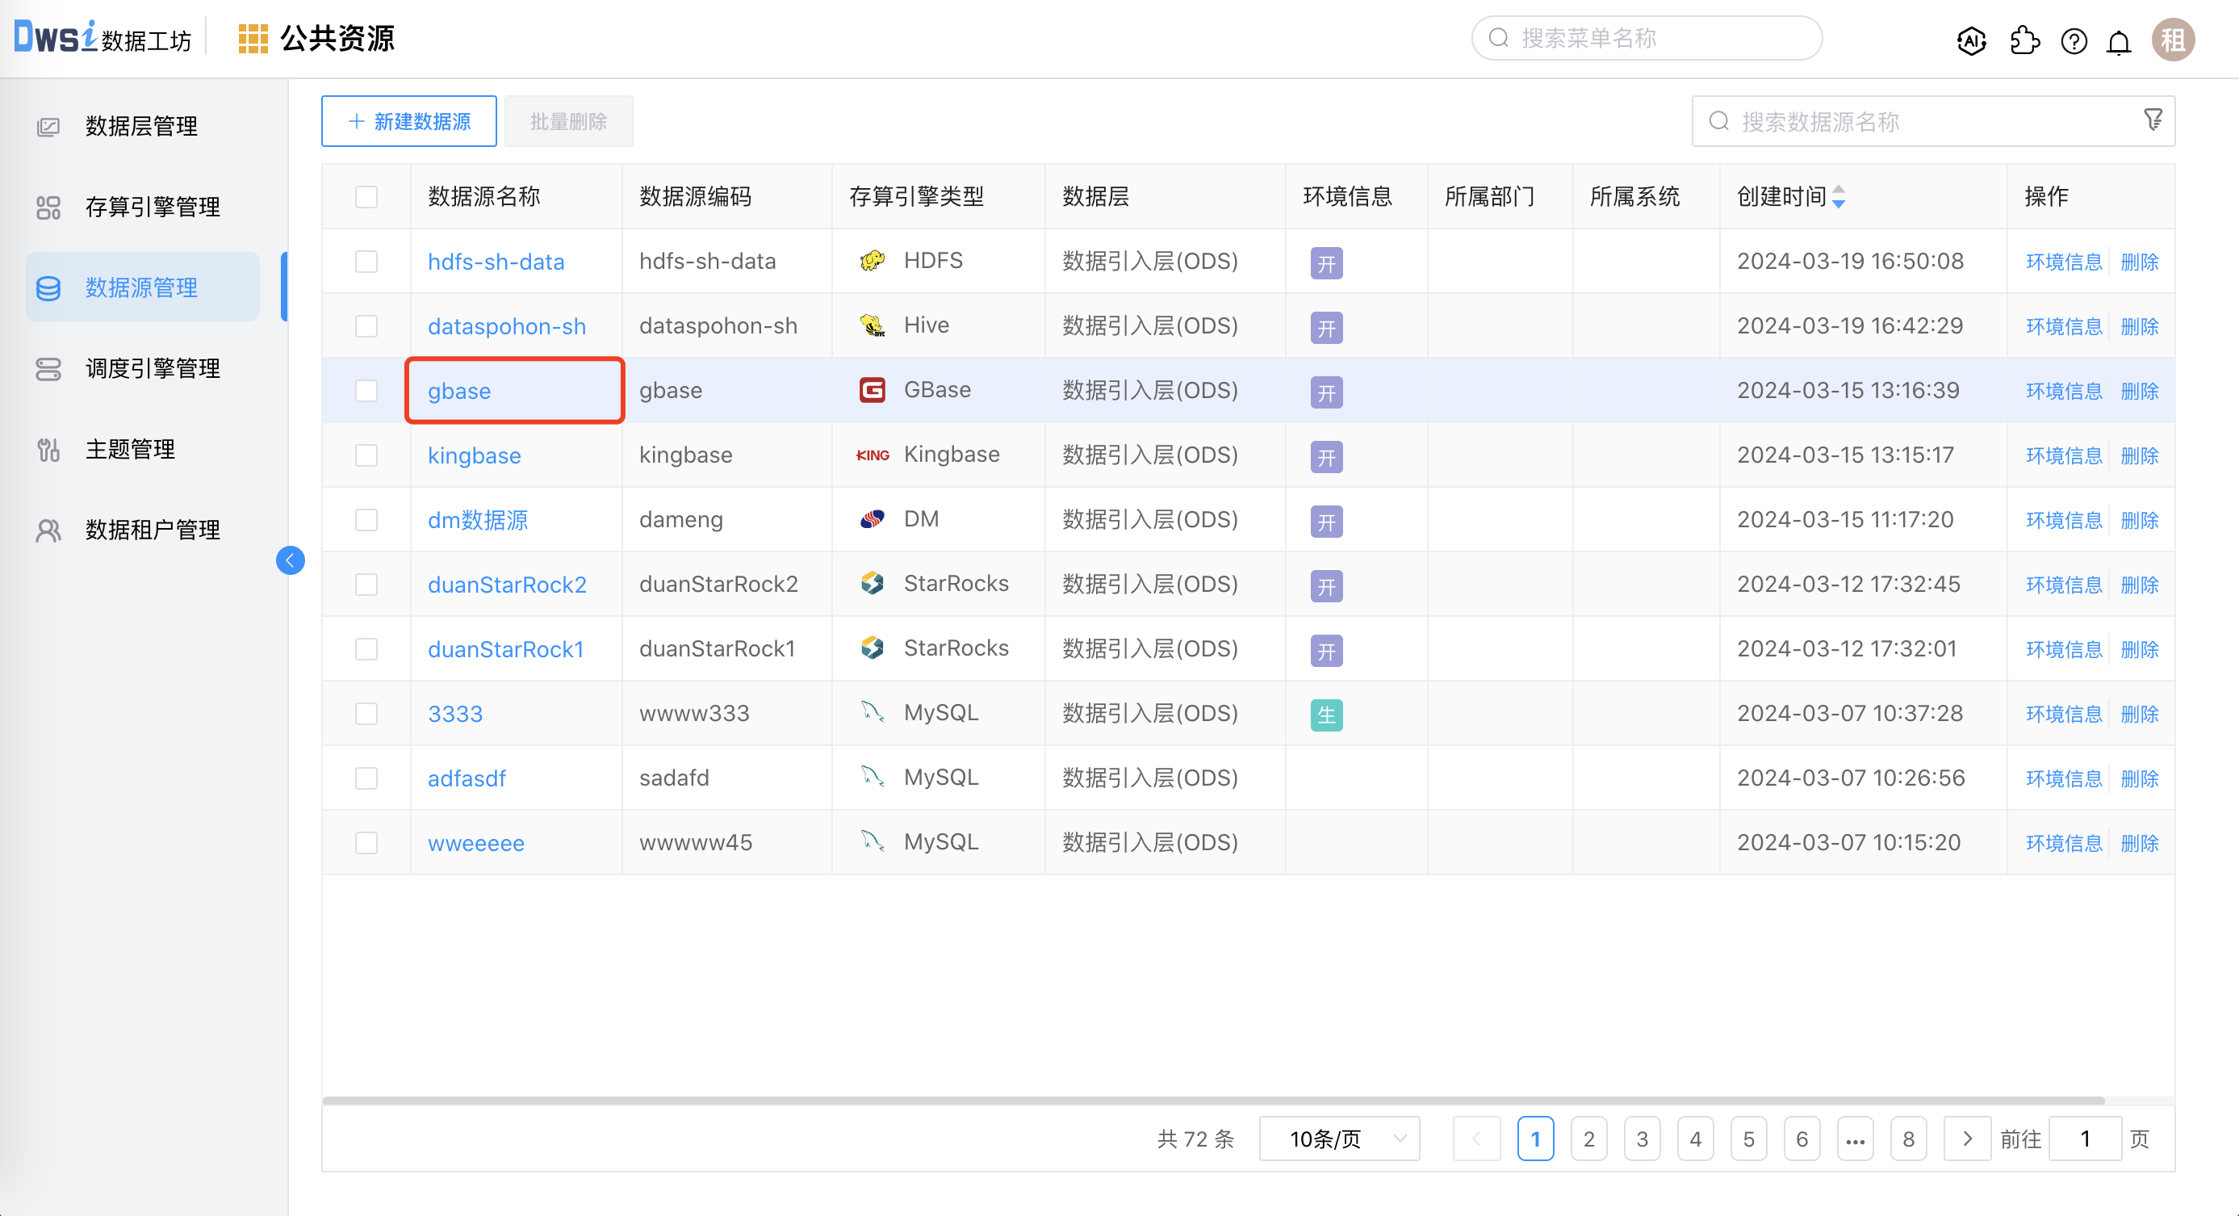Click the 新建数据源 button
Screen dimensions: 2239x1216
point(408,122)
